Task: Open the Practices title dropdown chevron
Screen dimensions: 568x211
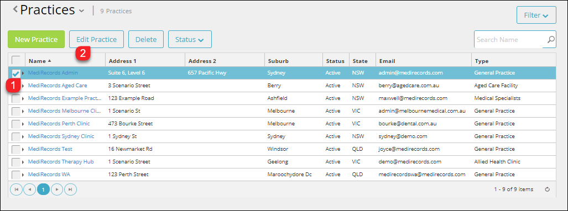Action: pyautogui.click(x=81, y=11)
